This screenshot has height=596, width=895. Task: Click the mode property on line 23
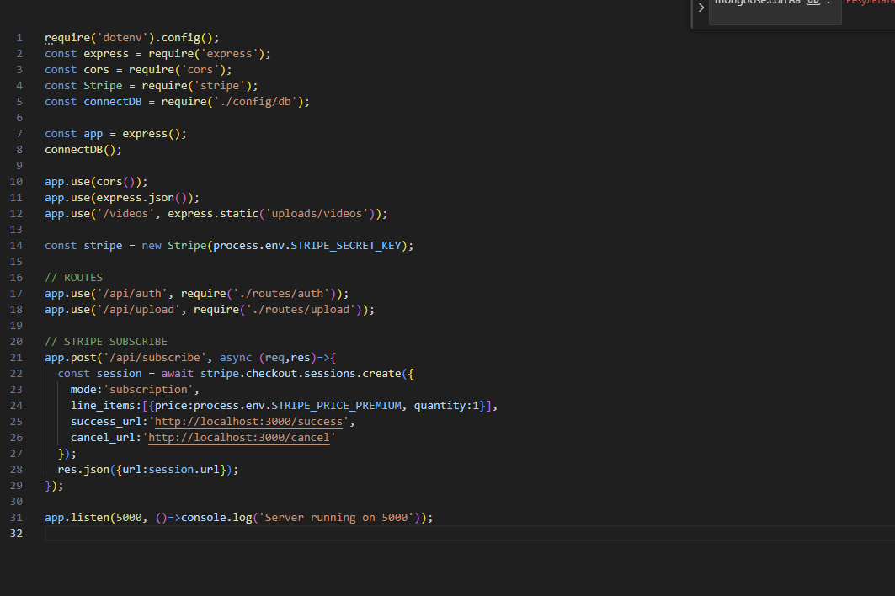coord(83,390)
